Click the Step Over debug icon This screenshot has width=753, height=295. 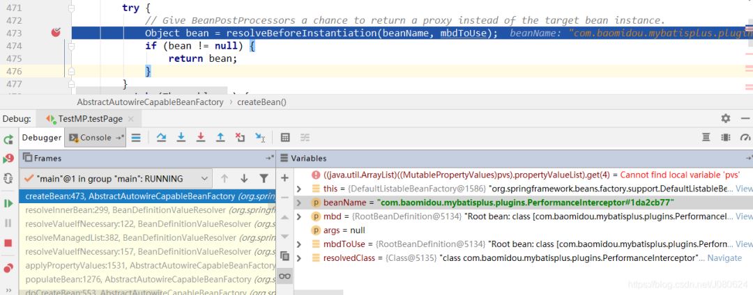tap(161, 138)
